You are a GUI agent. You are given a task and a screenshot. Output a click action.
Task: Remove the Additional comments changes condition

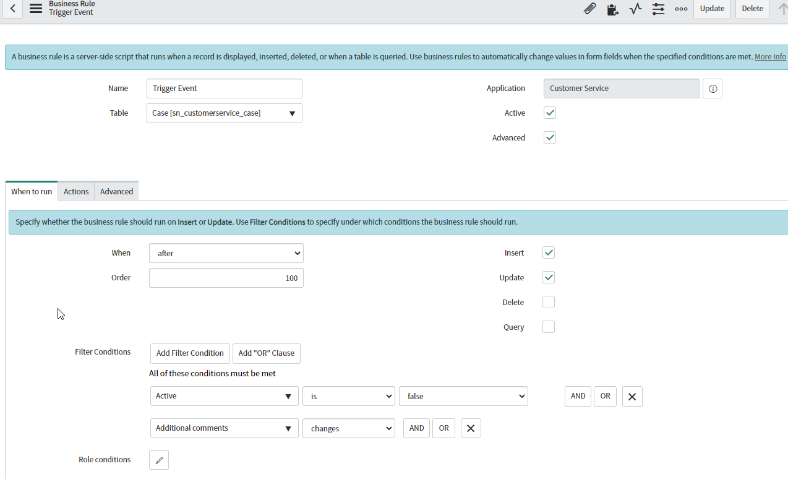tap(470, 428)
